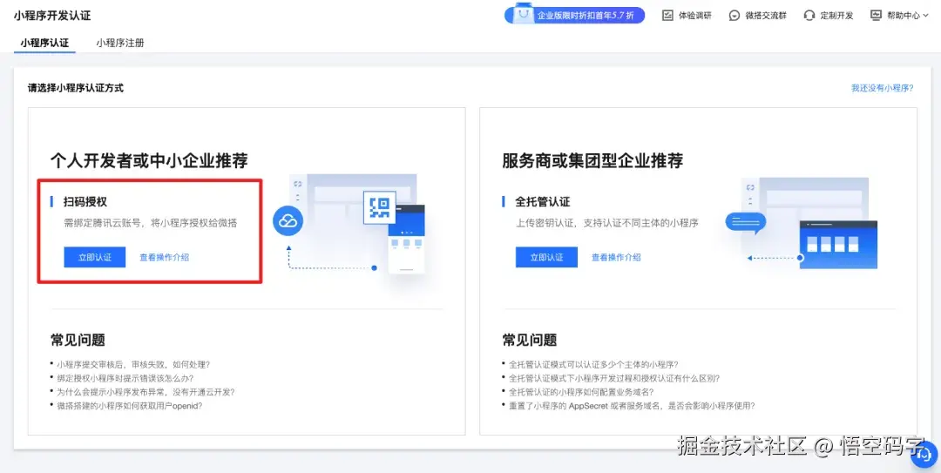Click the 我还没有小程序? link
Image resolution: width=941 pixels, height=473 pixels.
point(882,88)
